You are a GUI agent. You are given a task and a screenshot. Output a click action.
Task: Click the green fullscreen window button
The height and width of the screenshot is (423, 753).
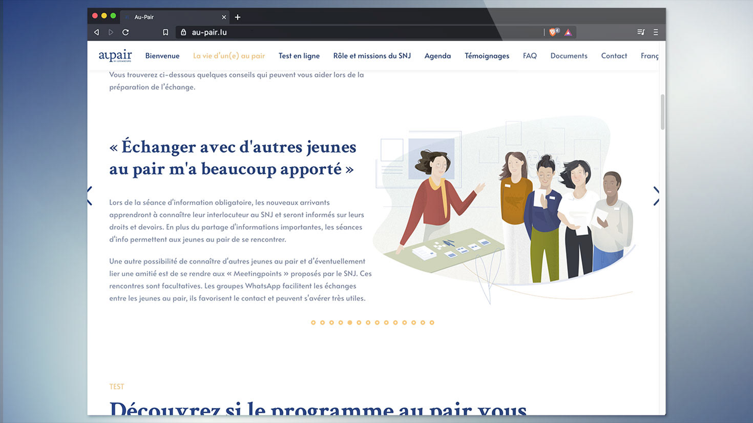113,16
